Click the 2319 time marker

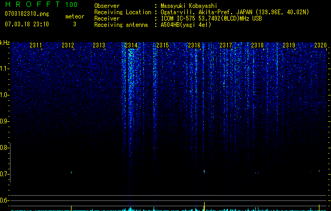coord(289,45)
